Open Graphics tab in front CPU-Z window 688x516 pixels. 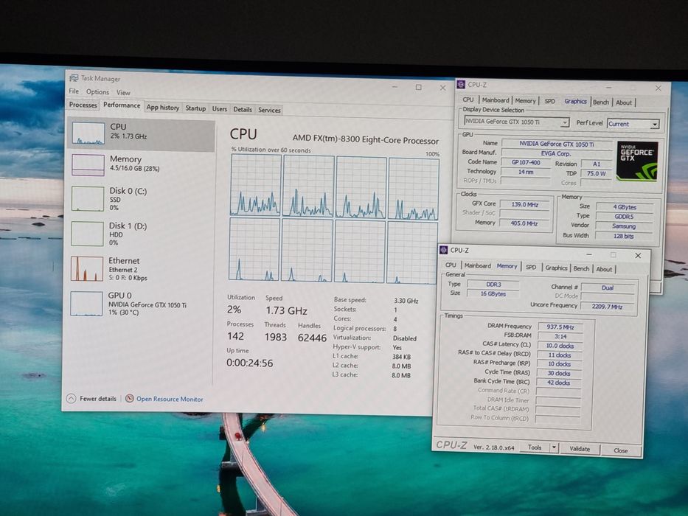click(x=556, y=267)
